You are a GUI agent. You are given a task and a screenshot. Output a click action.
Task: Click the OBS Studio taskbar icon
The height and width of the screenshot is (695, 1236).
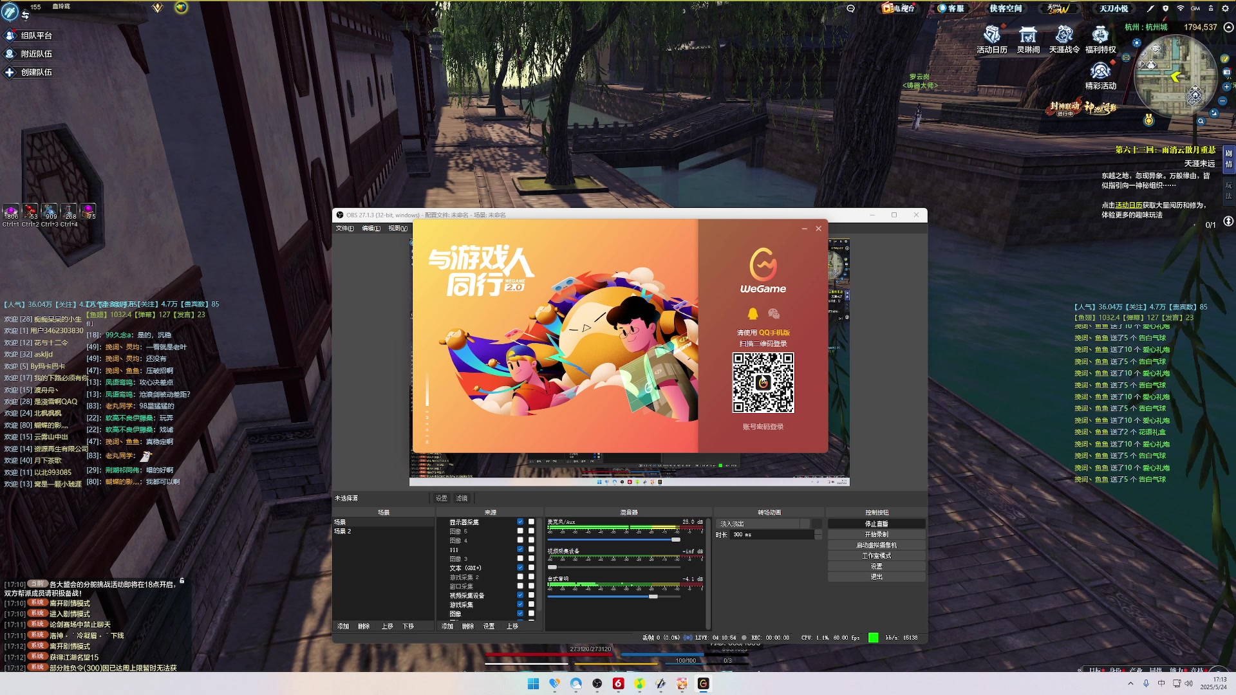point(597,683)
